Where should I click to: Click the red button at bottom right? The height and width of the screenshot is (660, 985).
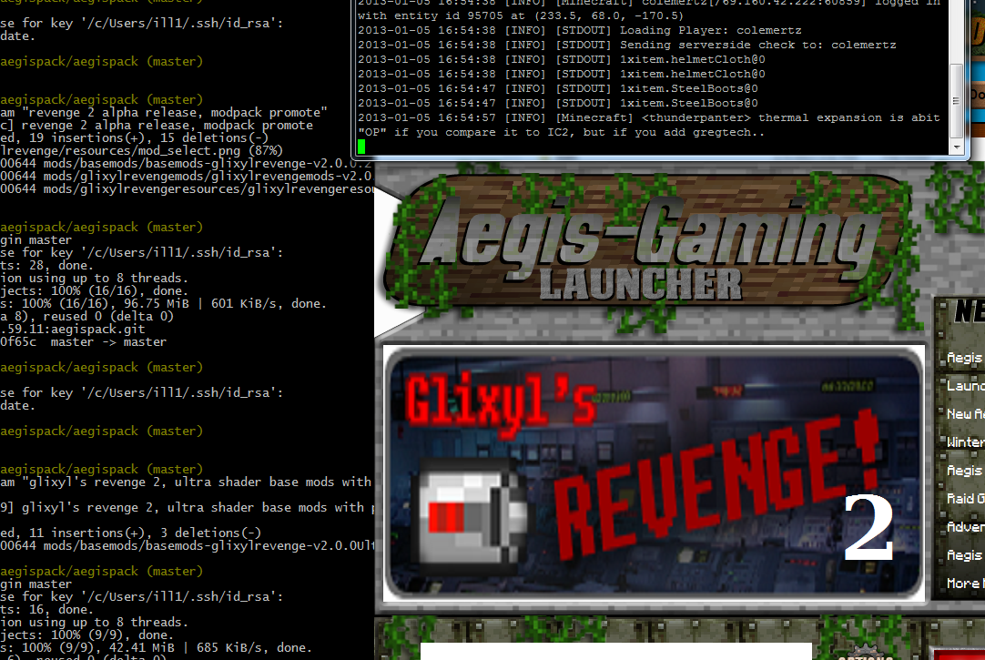tap(960, 654)
